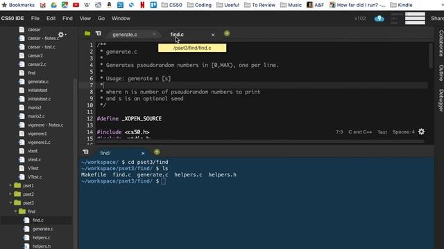Click the terminal prompt input area
The height and width of the screenshot is (249, 444).
(x=164, y=181)
